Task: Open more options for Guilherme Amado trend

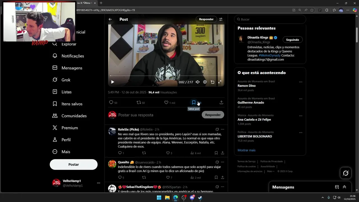Action: pyautogui.click(x=301, y=99)
